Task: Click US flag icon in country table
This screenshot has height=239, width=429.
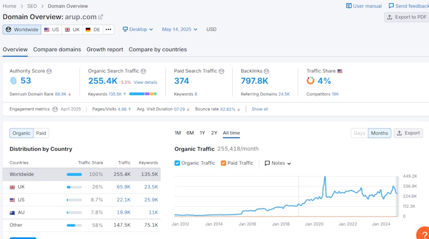Action: tap(12, 200)
